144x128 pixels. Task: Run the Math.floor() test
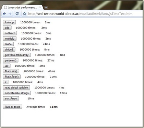(12, 77)
